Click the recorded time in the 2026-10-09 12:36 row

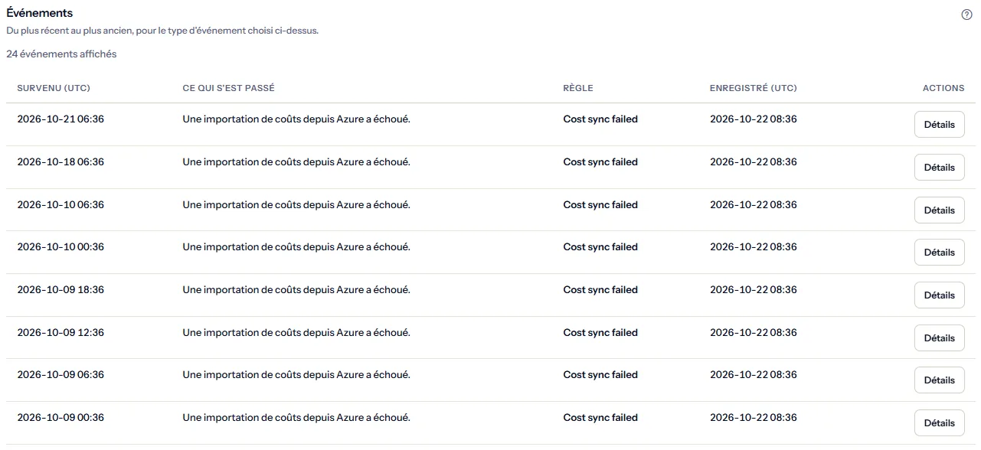click(x=754, y=333)
